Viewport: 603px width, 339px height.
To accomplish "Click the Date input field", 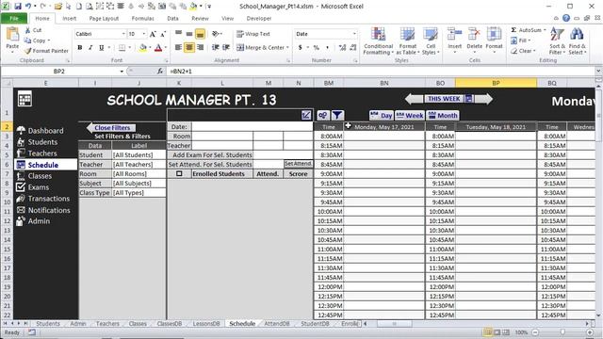I will click(252, 127).
